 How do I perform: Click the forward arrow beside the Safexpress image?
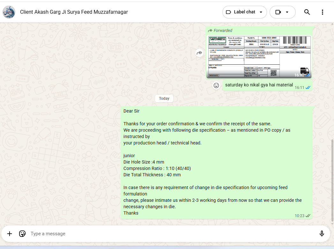point(199,53)
